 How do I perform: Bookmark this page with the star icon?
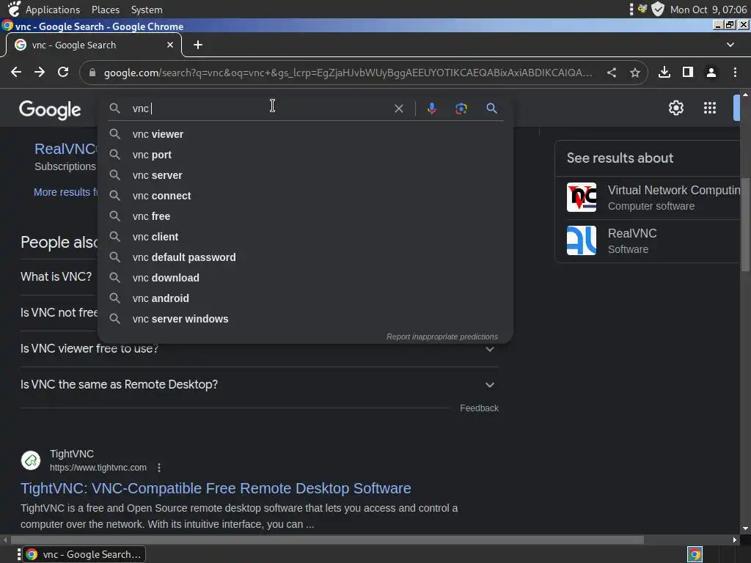(x=635, y=73)
